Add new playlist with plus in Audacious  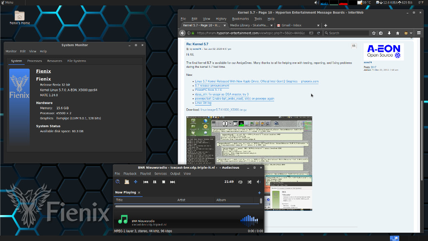point(259,192)
